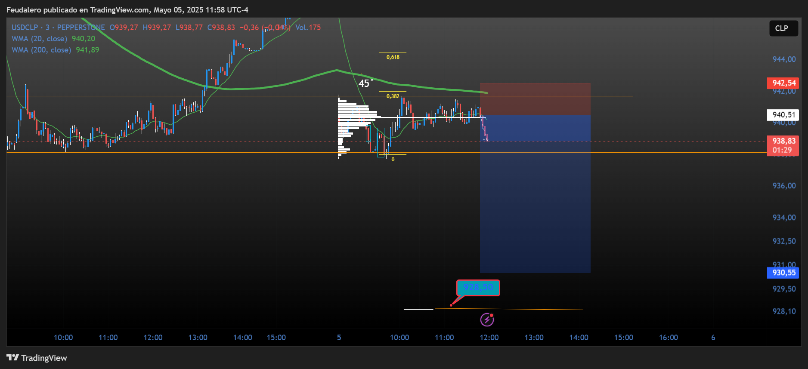Image resolution: width=808 pixels, height=369 pixels.
Task: Select the white 940,51 entry price label
Action: point(783,115)
